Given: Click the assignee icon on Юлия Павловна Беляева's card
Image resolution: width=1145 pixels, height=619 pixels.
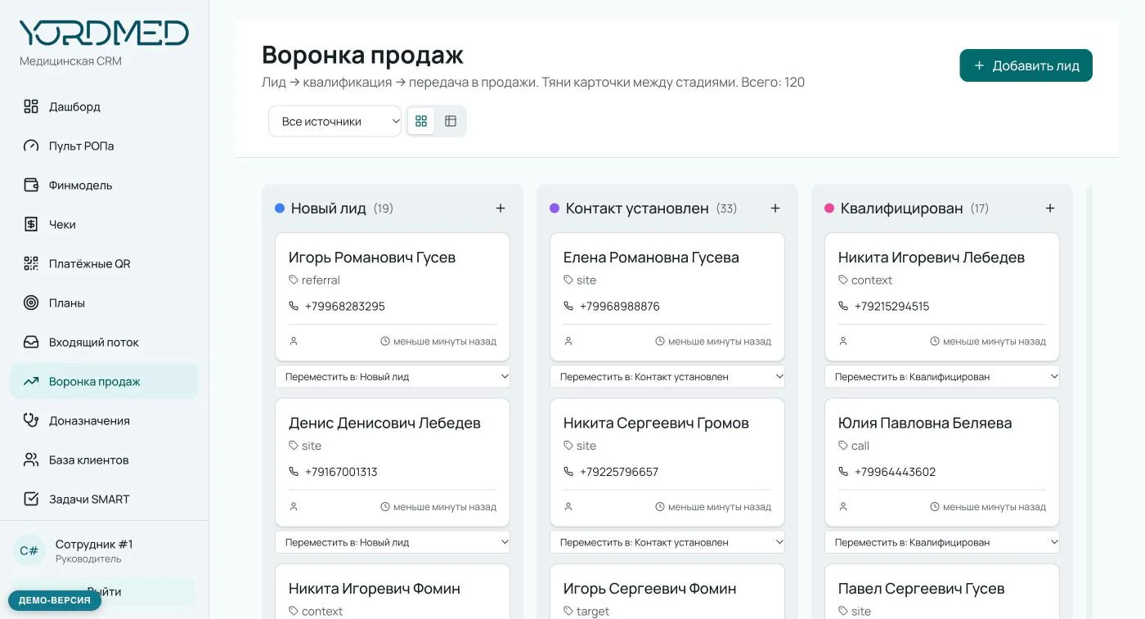Looking at the screenshot, I should 843,507.
